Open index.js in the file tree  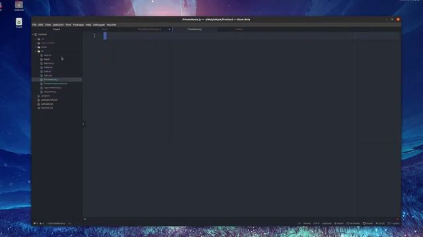48,72
